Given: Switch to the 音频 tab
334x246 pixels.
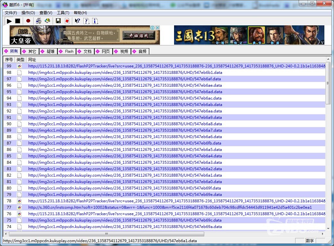Looking at the screenshot, I should click(x=140, y=51).
